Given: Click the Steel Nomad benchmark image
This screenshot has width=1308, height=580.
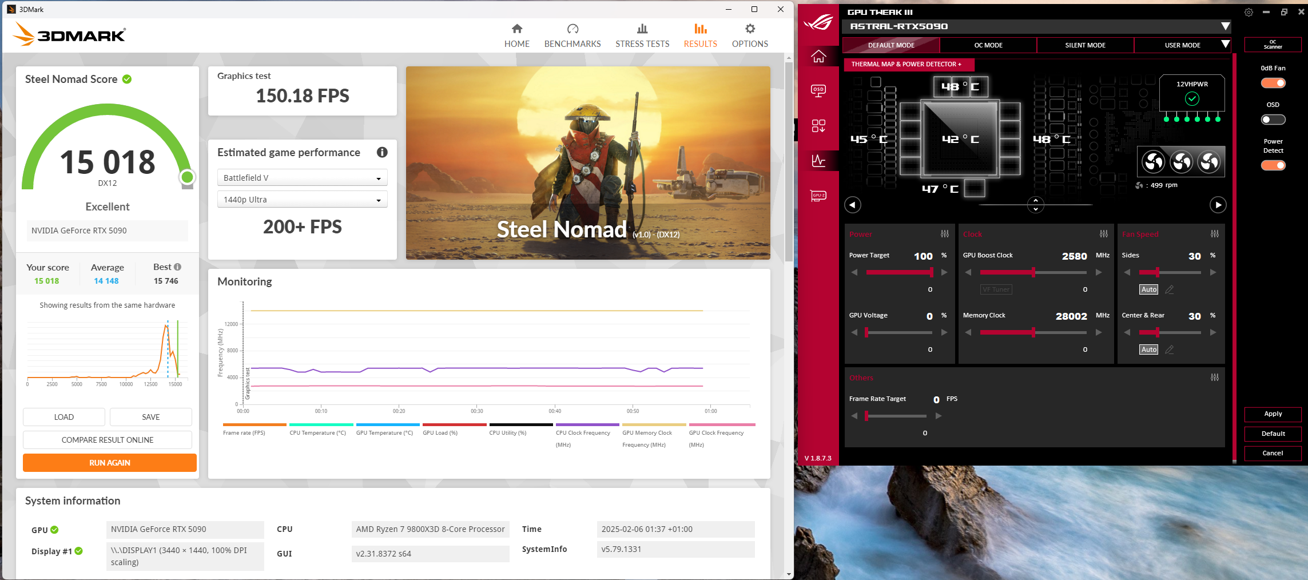Looking at the screenshot, I should (x=588, y=163).
